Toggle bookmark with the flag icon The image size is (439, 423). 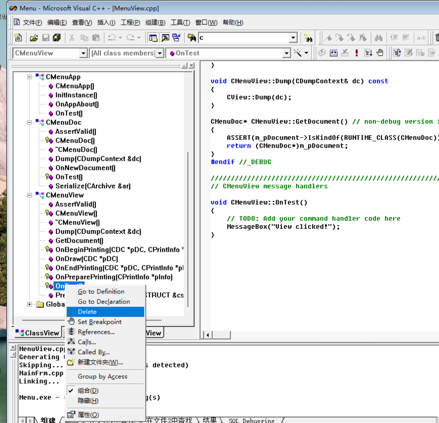pyautogui.click(x=328, y=38)
